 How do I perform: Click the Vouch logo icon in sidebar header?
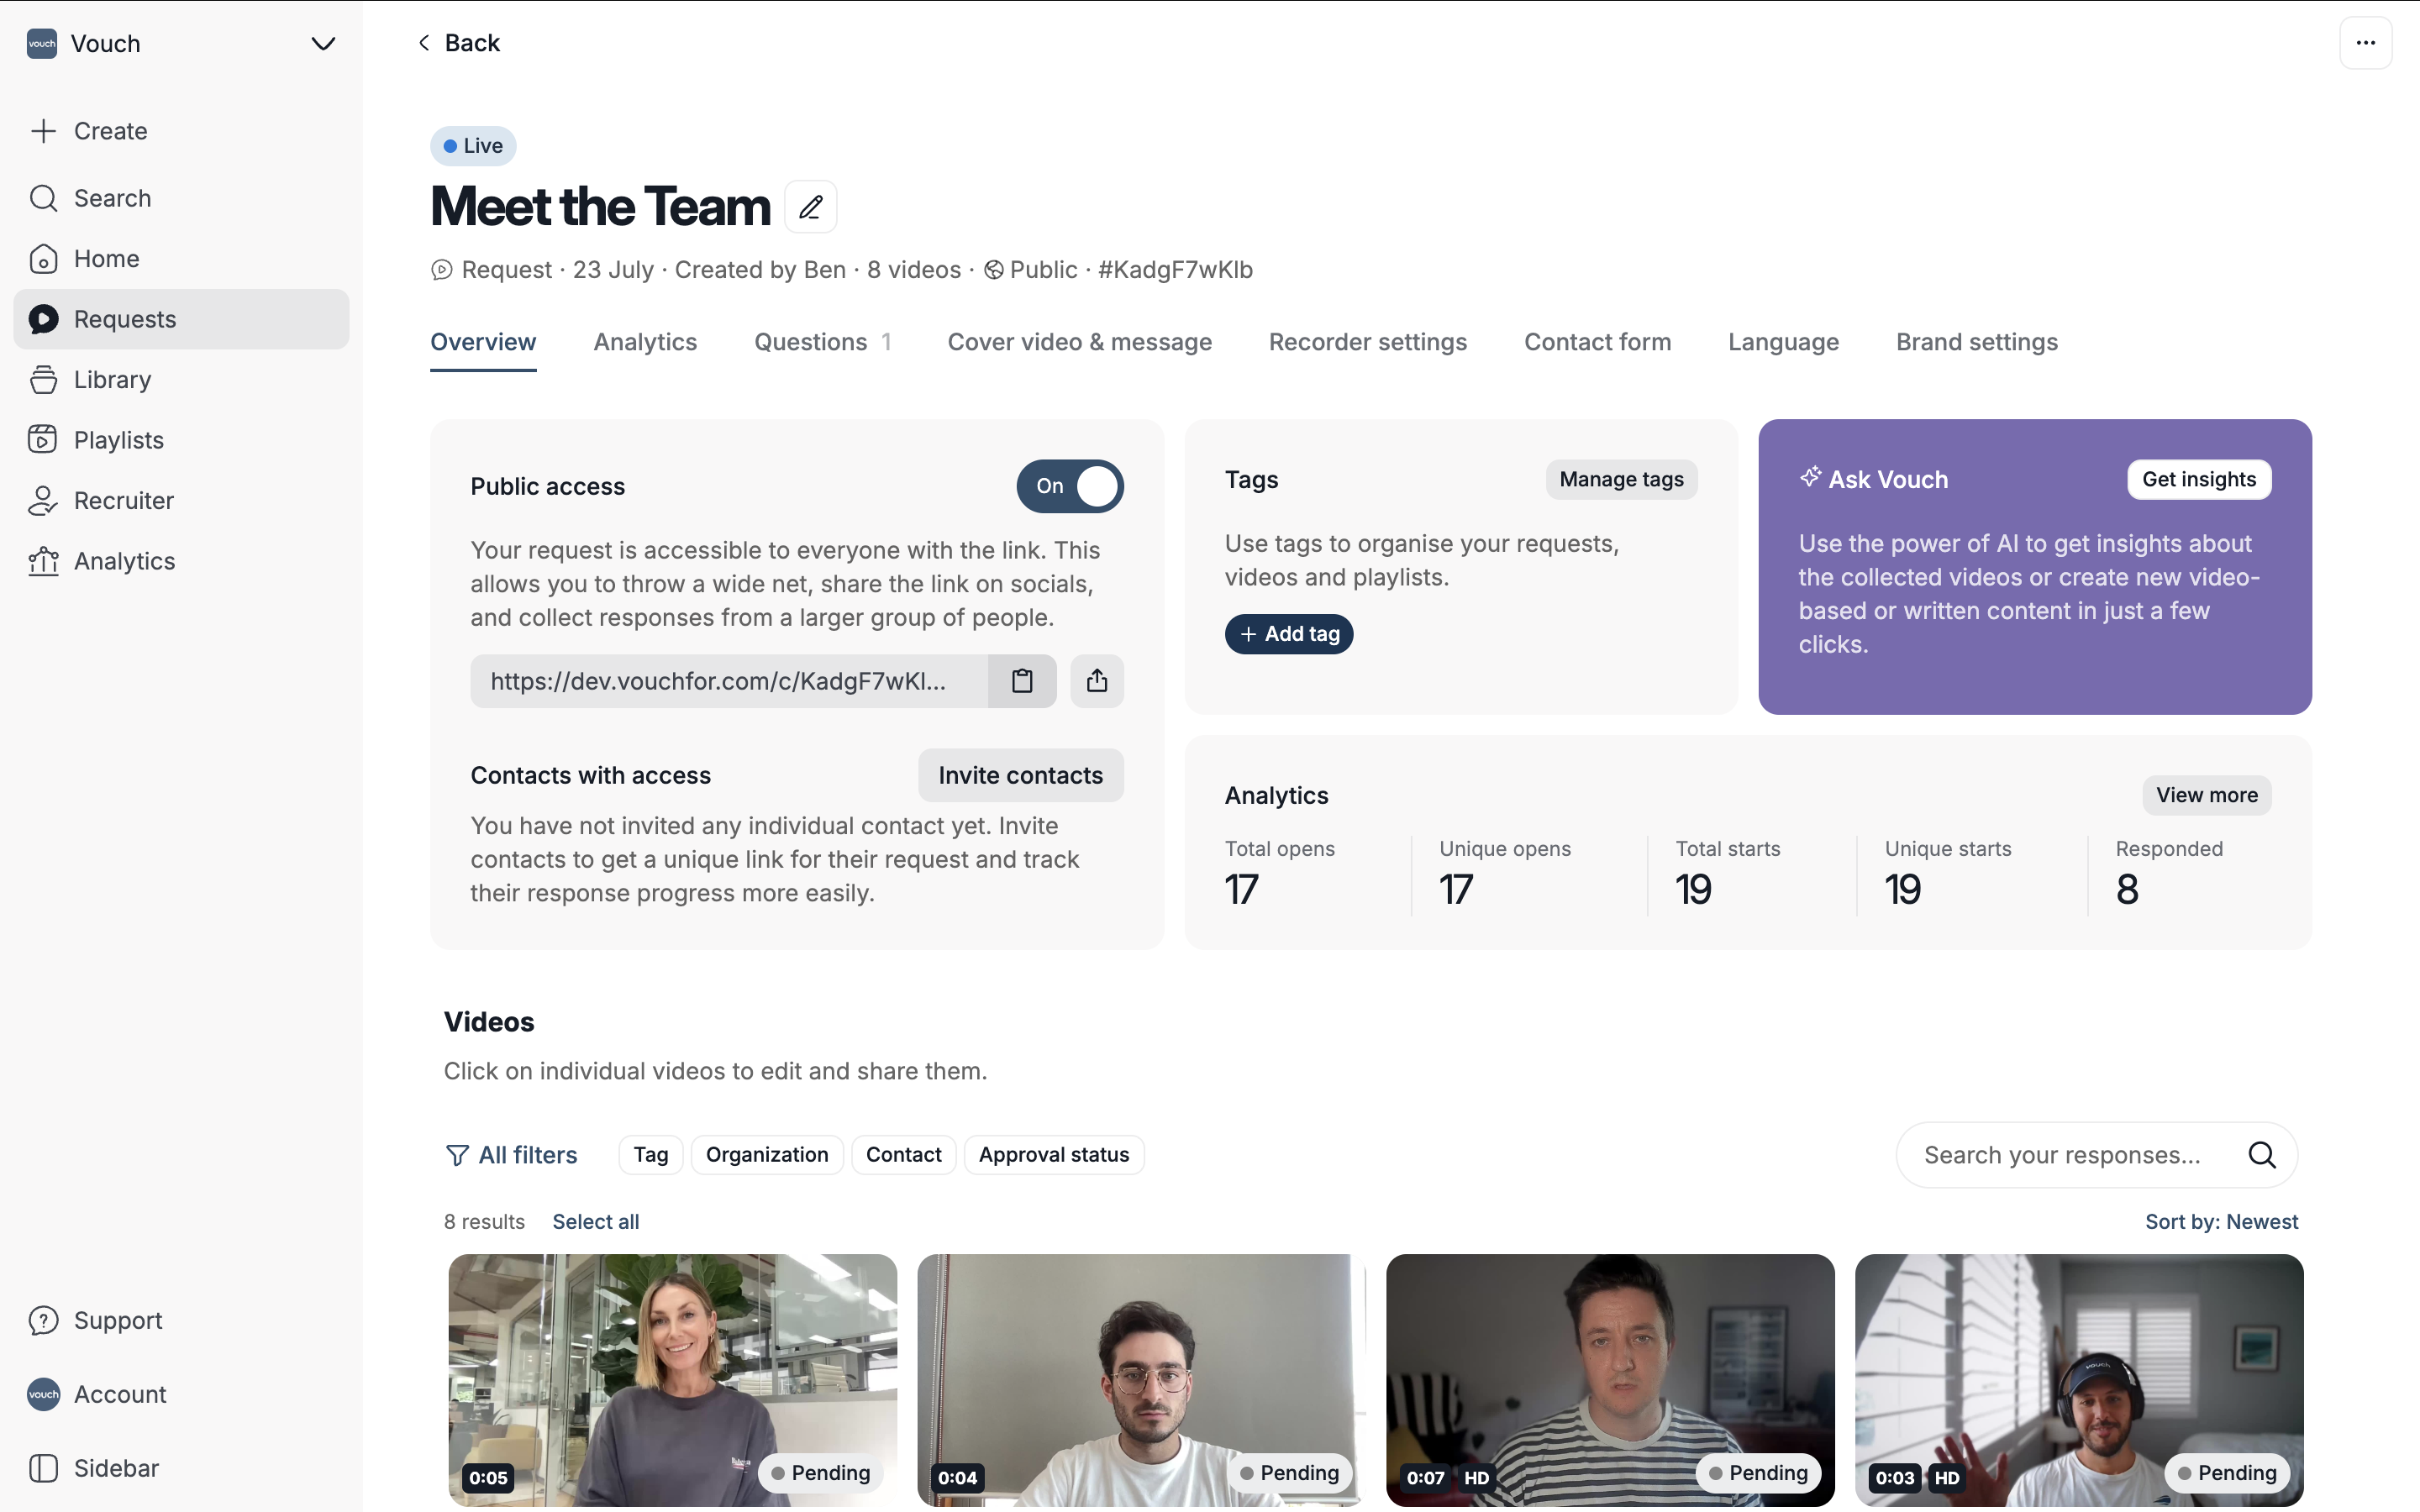(42, 43)
